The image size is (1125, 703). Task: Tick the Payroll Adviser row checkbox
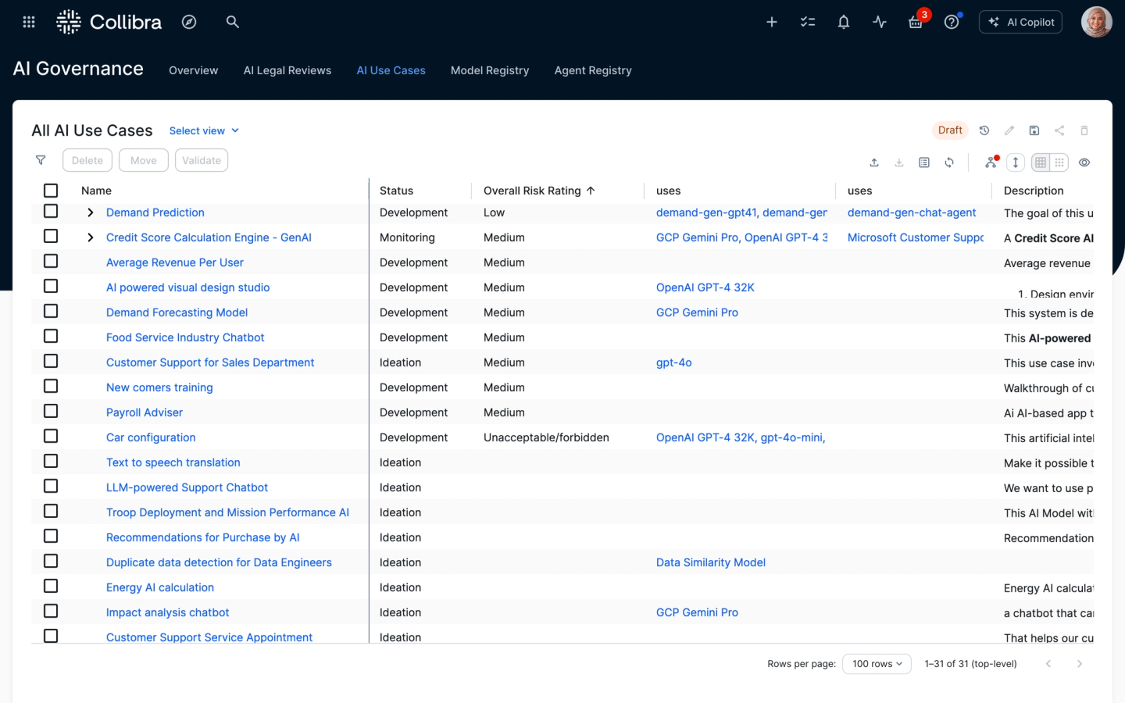pos(51,412)
